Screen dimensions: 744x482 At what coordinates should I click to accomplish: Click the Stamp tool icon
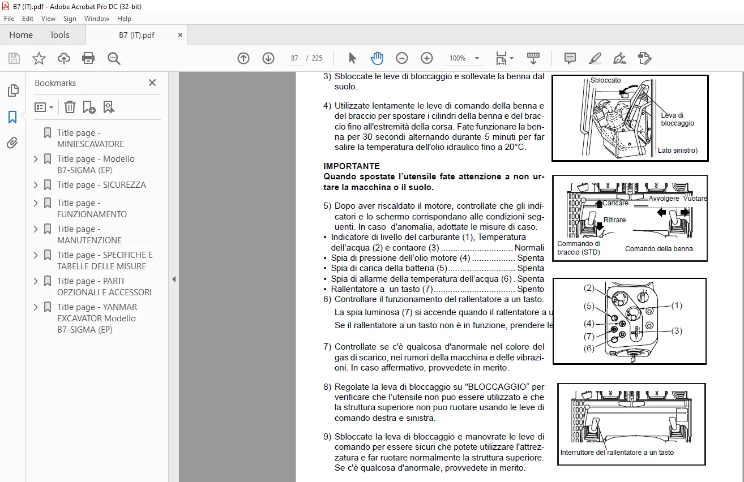pyautogui.click(x=644, y=58)
